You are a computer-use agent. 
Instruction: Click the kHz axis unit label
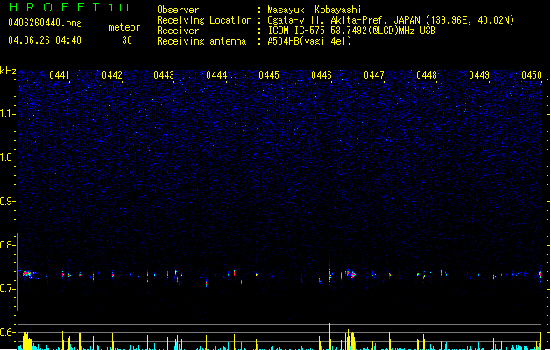[x=8, y=71]
